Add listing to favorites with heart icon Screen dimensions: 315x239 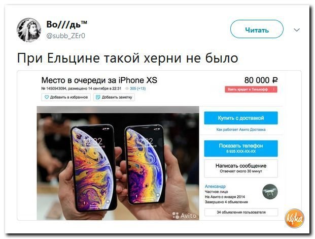[47, 97]
